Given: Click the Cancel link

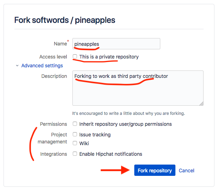Looking at the screenshot, I should (x=186, y=171).
